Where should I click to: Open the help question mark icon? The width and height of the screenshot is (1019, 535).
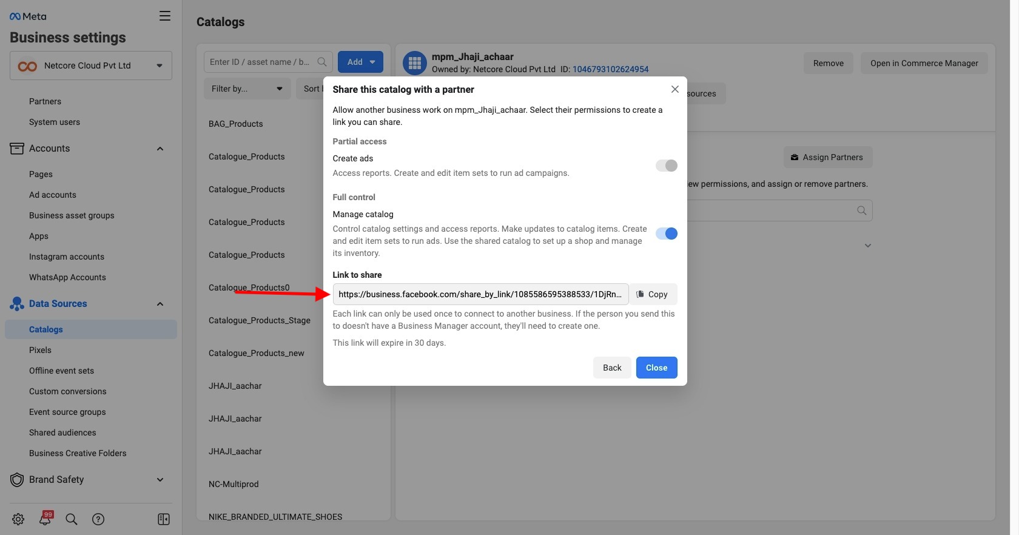pyautogui.click(x=98, y=519)
